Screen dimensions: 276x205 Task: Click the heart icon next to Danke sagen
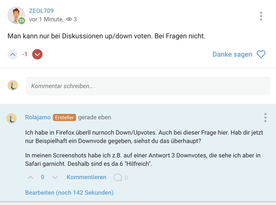(x=261, y=54)
